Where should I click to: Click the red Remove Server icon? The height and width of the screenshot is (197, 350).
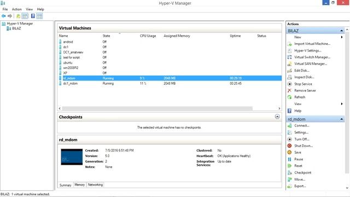(x=289, y=90)
